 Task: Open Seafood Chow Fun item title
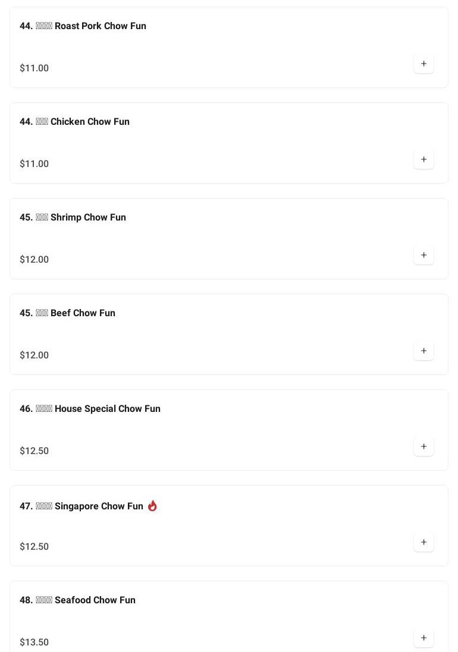tap(77, 600)
